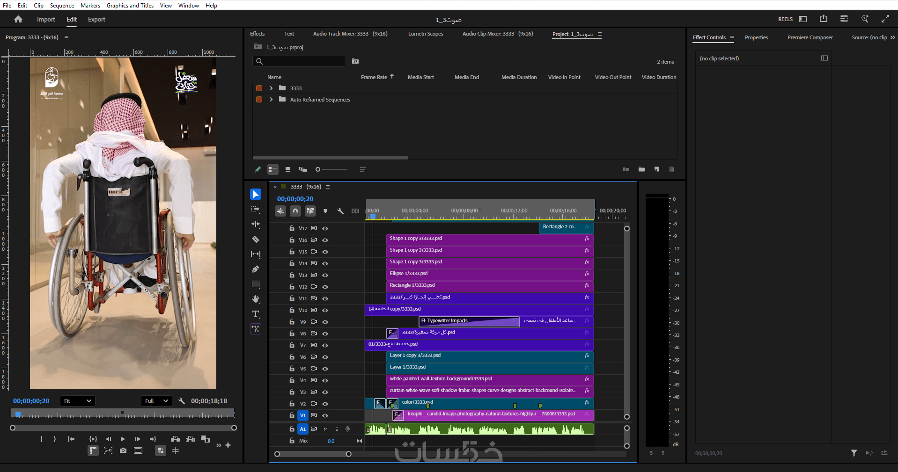Click the timeline wrench settings icon
Screen dimensions: 898x472
pyautogui.click(x=340, y=211)
